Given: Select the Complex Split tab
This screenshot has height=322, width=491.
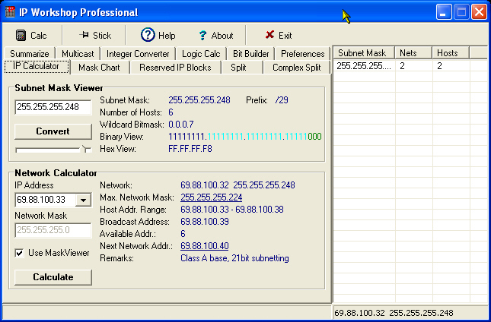Looking at the screenshot, I should (x=298, y=68).
